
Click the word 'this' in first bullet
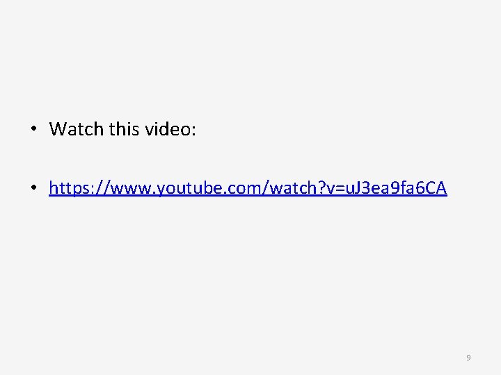pyautogui.click(x=124, y=129)
